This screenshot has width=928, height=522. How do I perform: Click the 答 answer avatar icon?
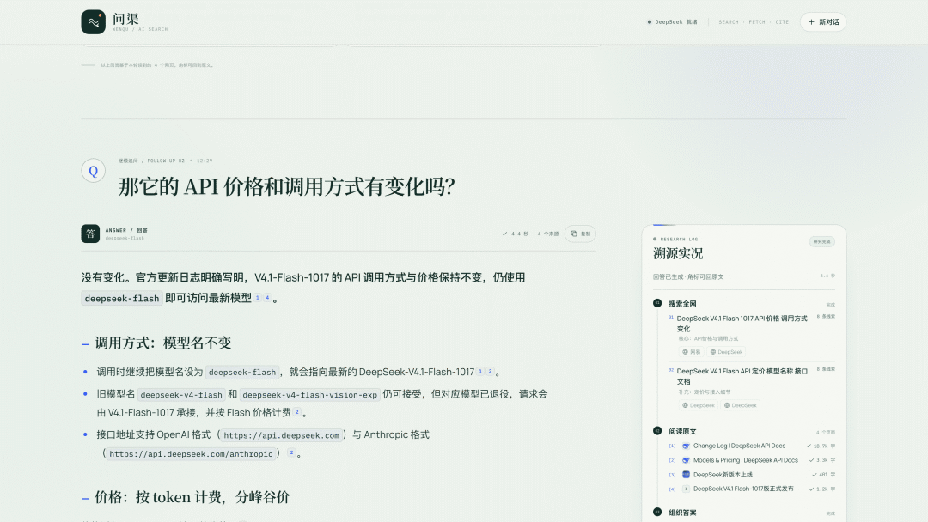[x=90, y=234]
